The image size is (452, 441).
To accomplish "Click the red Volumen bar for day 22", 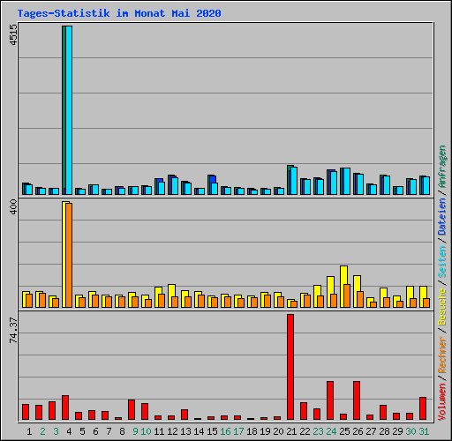I will point(304,411).
